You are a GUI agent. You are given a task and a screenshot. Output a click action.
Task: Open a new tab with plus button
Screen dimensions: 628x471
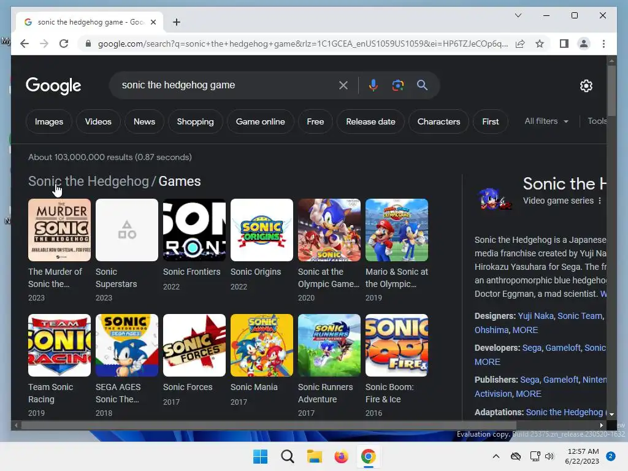177,22
